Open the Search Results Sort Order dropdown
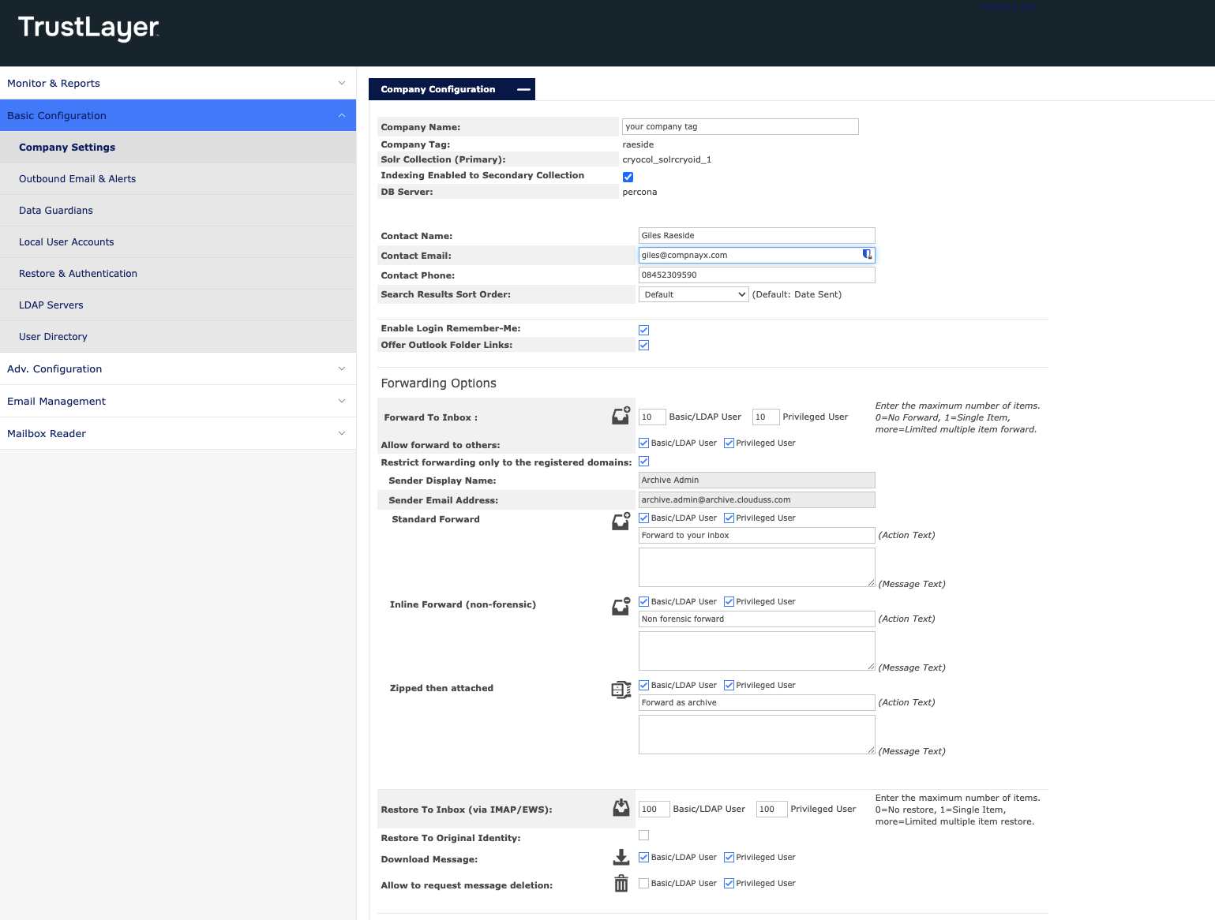Image resolution: width=1215 pixels, height=920 pixels. [692, 294]
